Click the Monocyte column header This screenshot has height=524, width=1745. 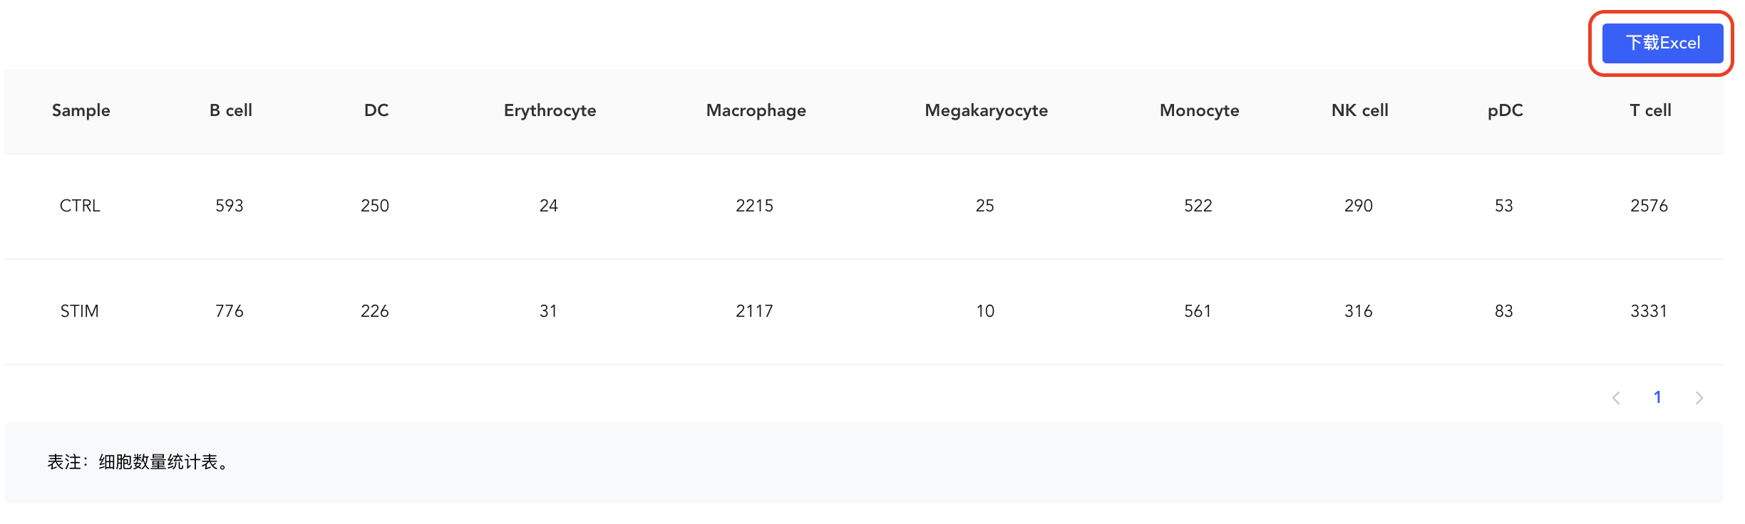[1200, 111]
